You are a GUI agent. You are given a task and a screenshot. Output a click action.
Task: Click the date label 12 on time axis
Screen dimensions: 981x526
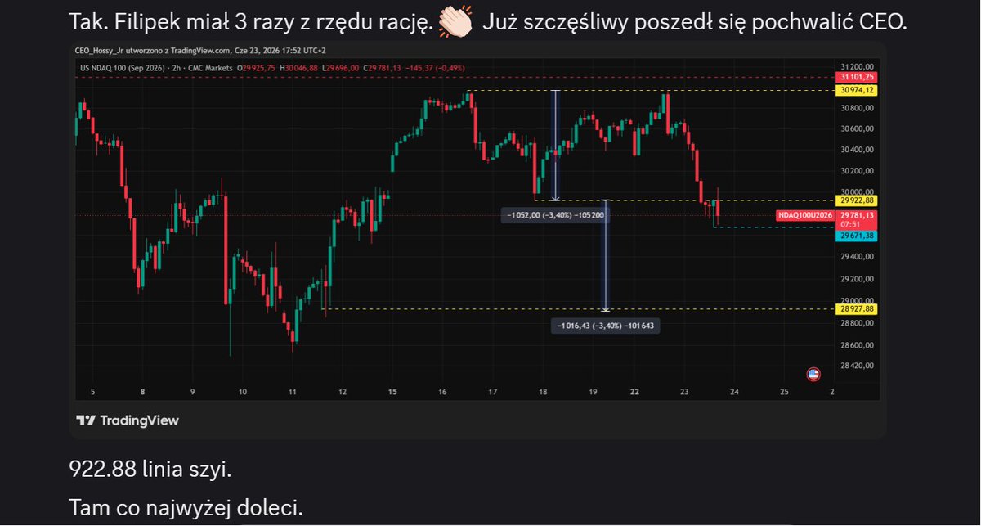pos(342,392)
